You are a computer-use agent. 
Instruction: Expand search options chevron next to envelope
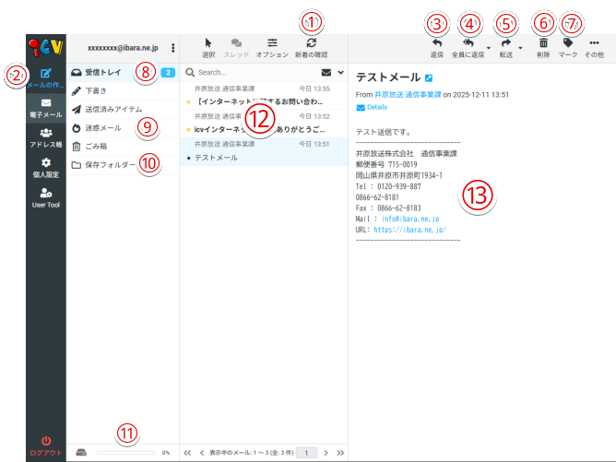[340, 71]
